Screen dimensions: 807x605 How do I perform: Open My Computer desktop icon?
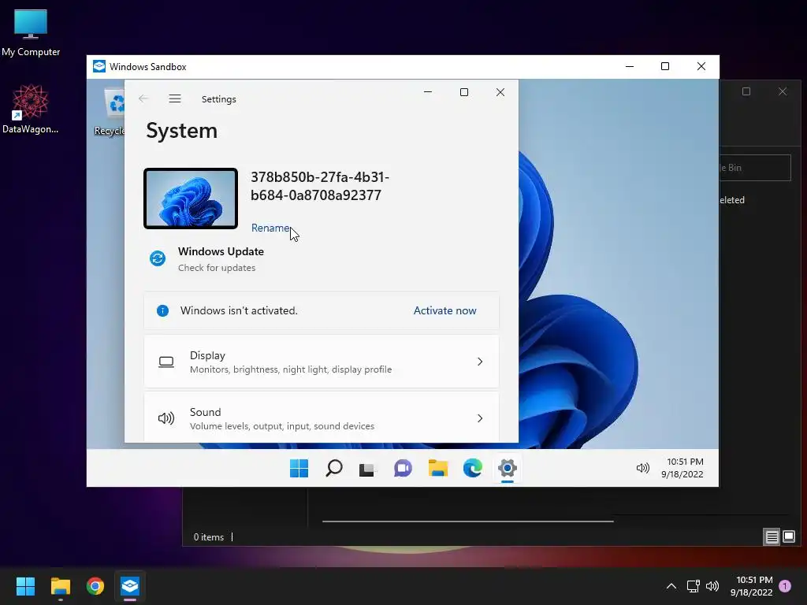(x=31, y=33)
